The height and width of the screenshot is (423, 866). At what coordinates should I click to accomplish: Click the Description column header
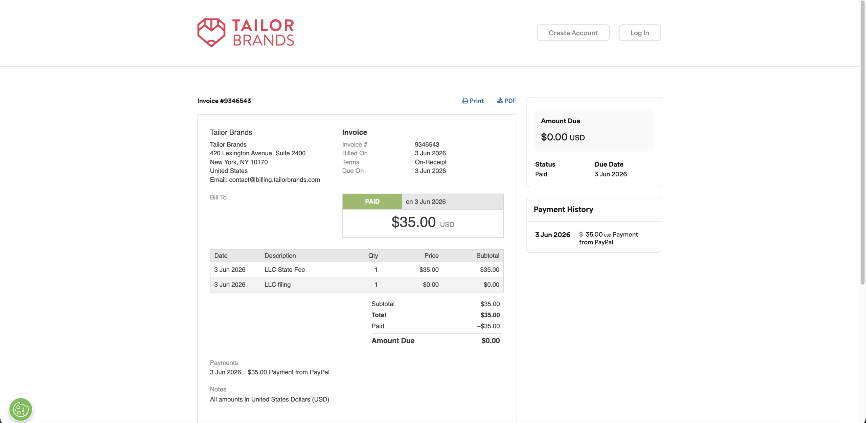click(x=280, y=256)
